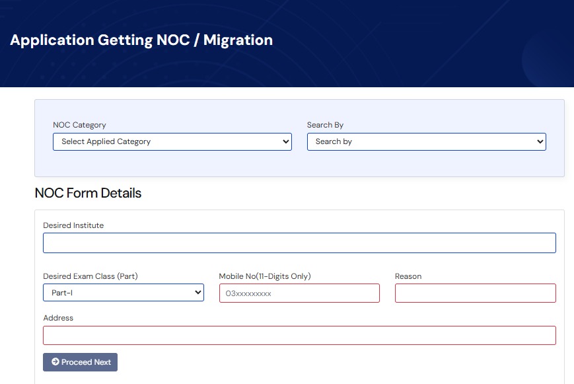Open the Select Applied Category dropdown
This screenshot has width=574, height=384.
[172, 141]
